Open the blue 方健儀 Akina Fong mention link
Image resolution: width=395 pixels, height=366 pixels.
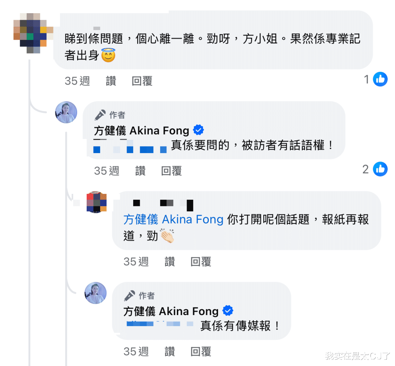173,219
